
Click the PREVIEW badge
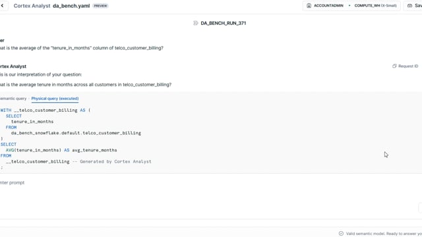[x=100, y=6]
